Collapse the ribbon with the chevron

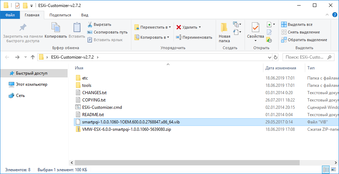[327, 15]
